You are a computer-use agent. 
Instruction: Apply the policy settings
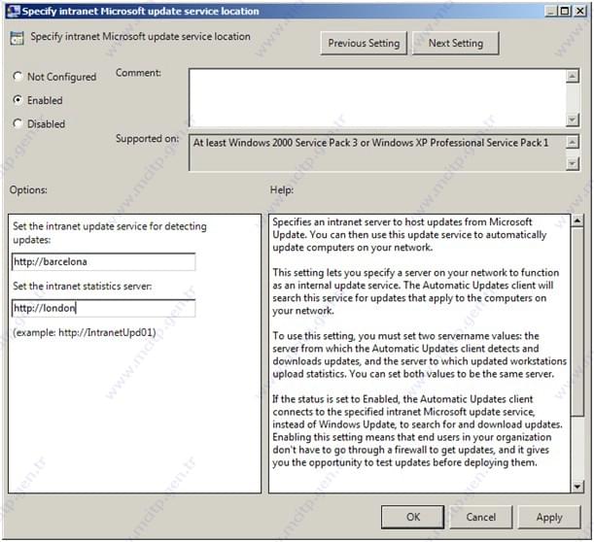[x=549, y=517]
